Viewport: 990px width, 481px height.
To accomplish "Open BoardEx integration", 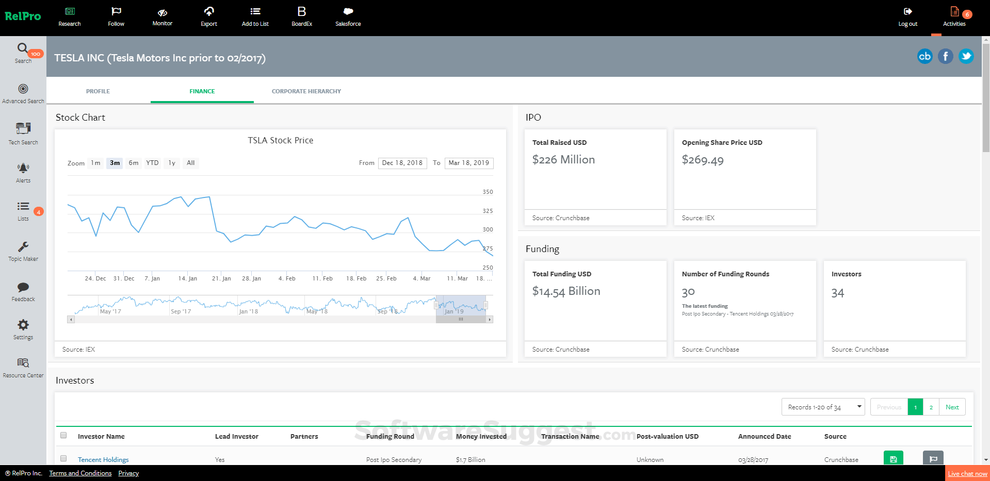I will point(301,15).
